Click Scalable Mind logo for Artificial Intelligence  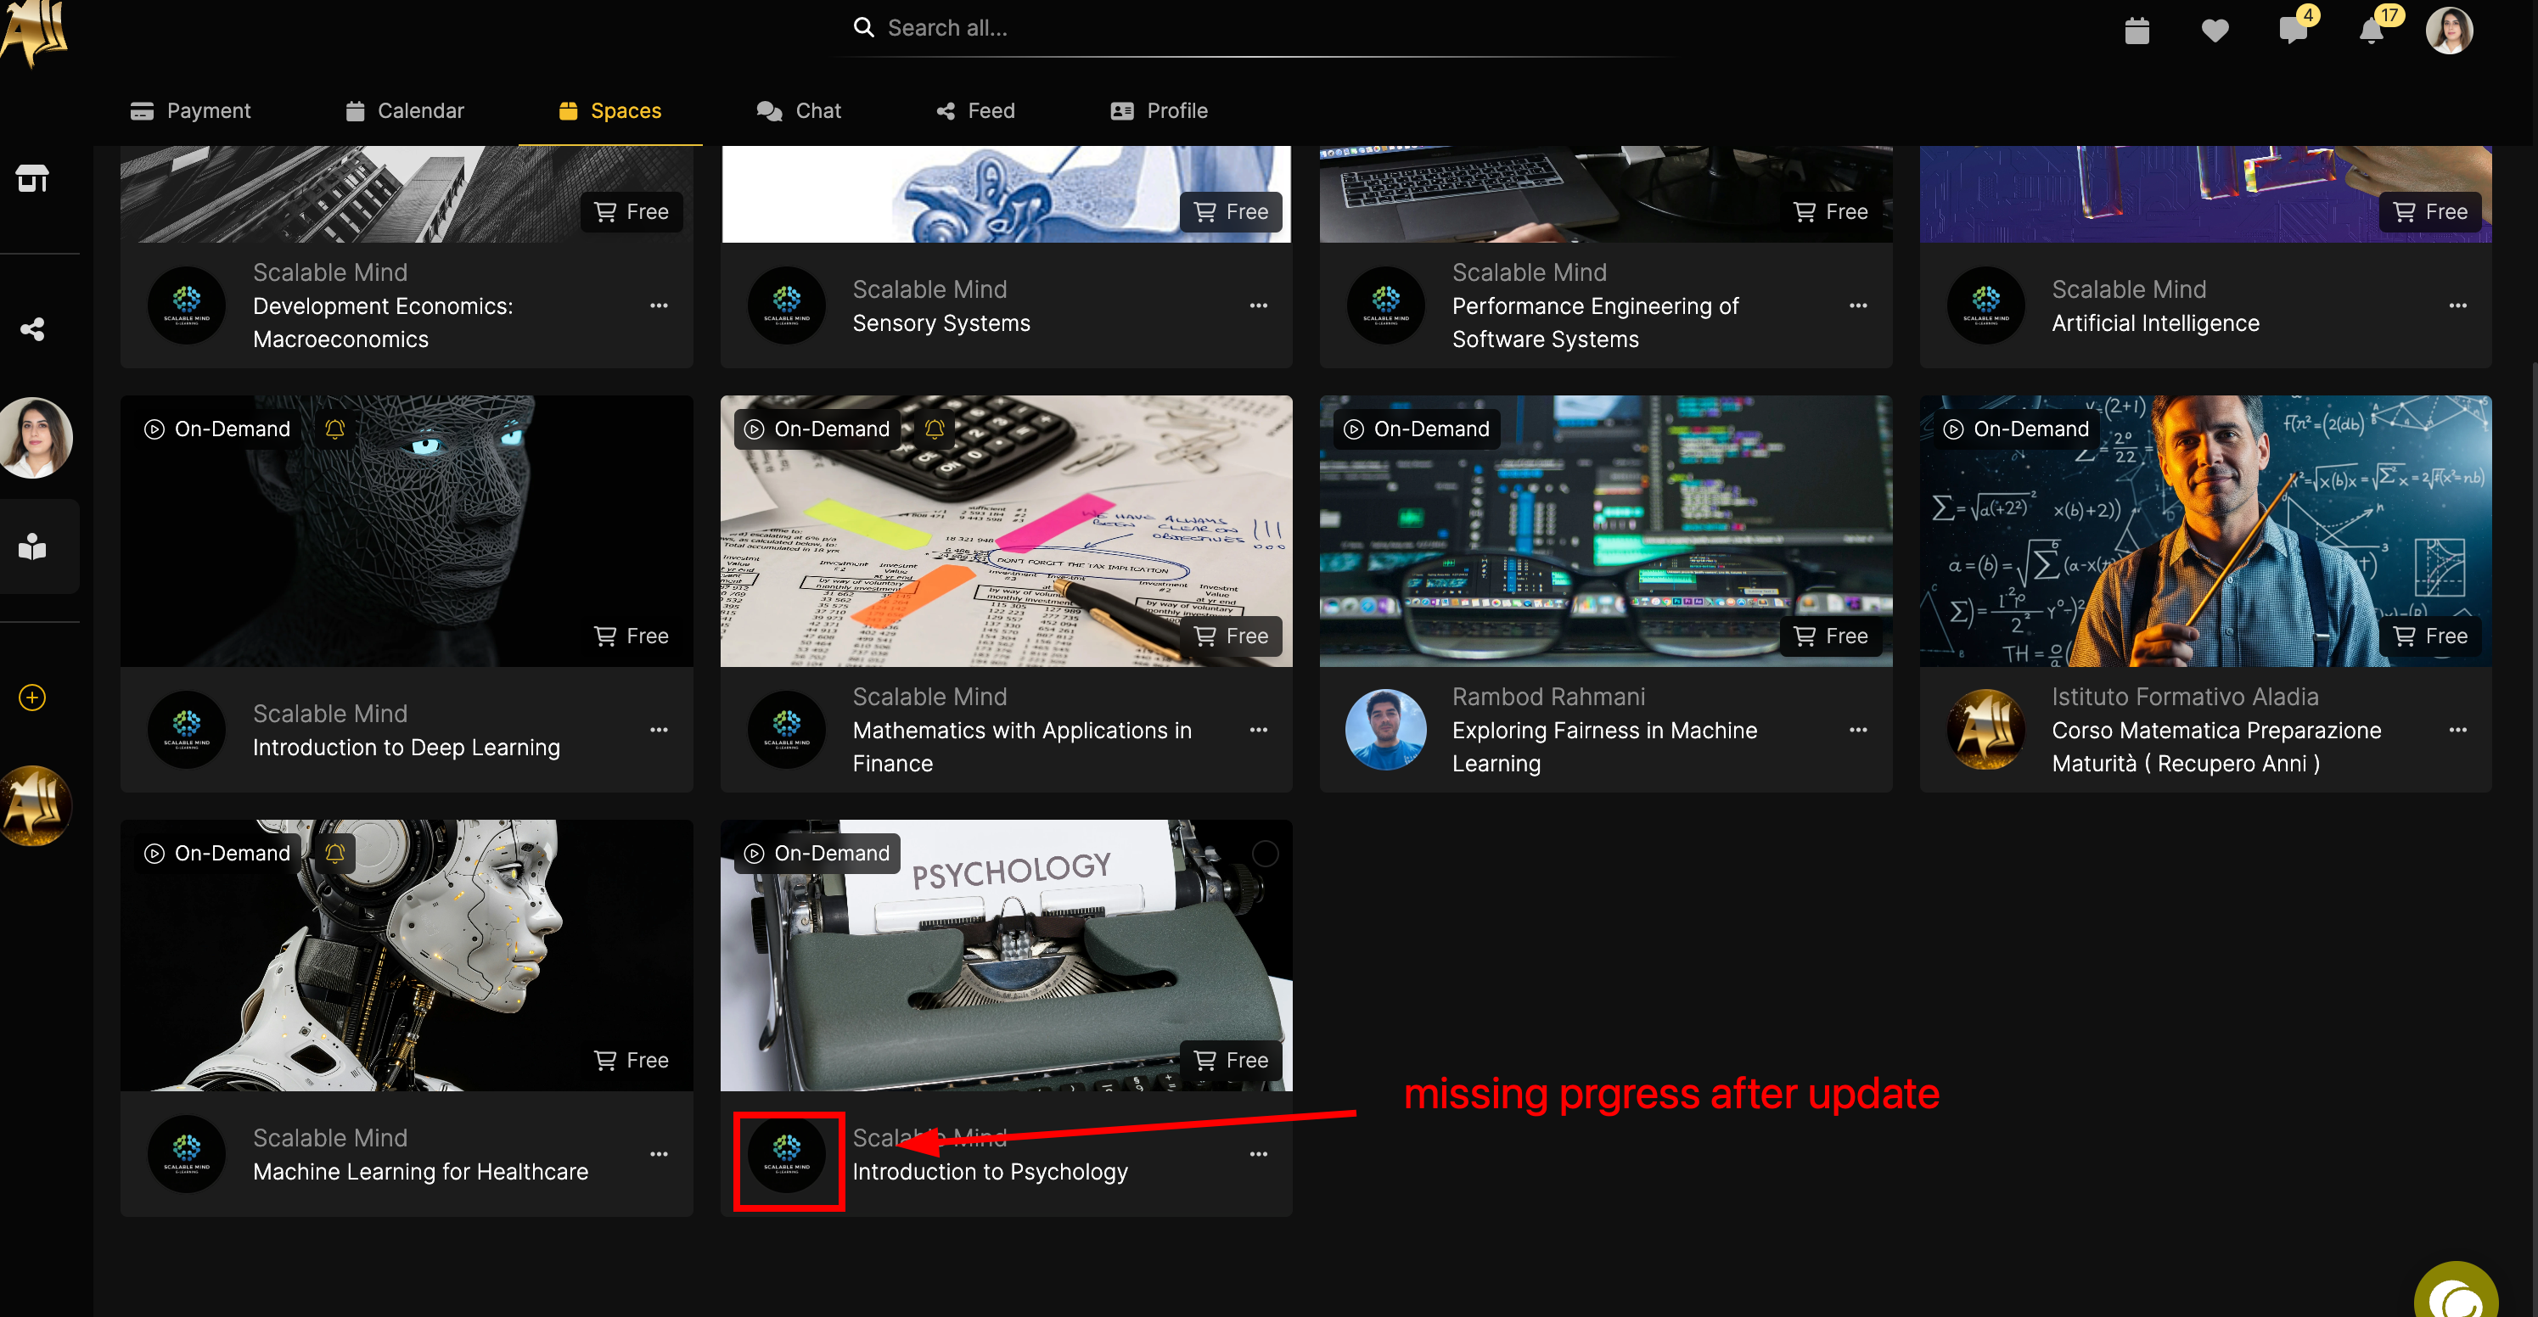(x=1986, y=305)
